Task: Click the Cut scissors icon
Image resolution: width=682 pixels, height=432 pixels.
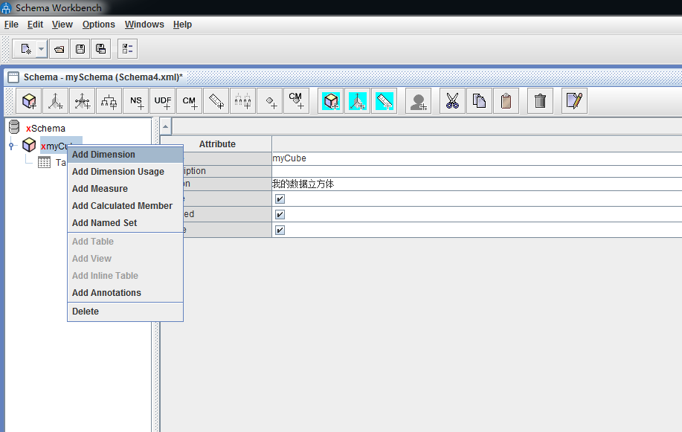Action: [452, 101]
